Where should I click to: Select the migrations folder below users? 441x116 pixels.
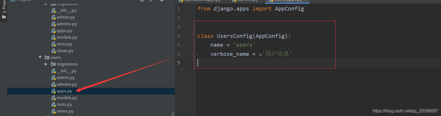pos(67,64)
